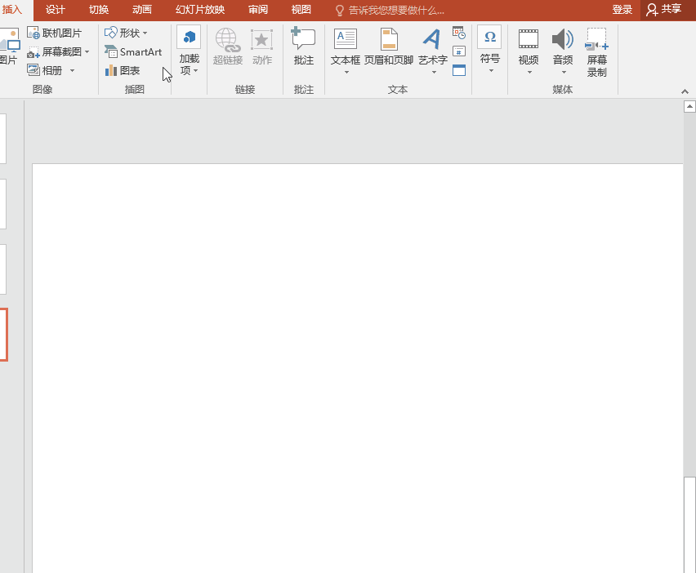
Task: Click the 视频 video icon
Action: click(x=529, y=39)
